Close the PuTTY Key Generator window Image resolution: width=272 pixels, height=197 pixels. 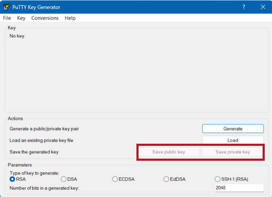pos(263,7)
